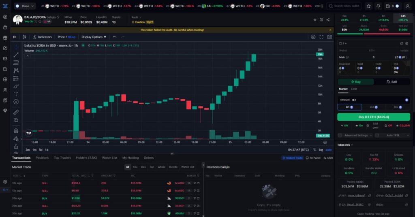Select the 0.3 ETH preset amount
Image resolution: width=415 pixels, height=217 pixels.
[x=374, y=107]
